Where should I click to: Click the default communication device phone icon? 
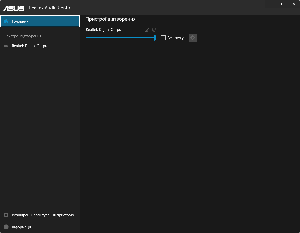click(154, 30)
